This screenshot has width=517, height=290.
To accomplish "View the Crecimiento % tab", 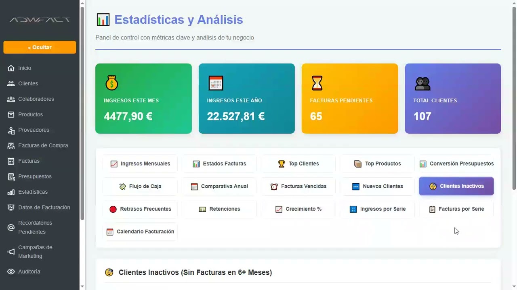I will click(298, 209).
